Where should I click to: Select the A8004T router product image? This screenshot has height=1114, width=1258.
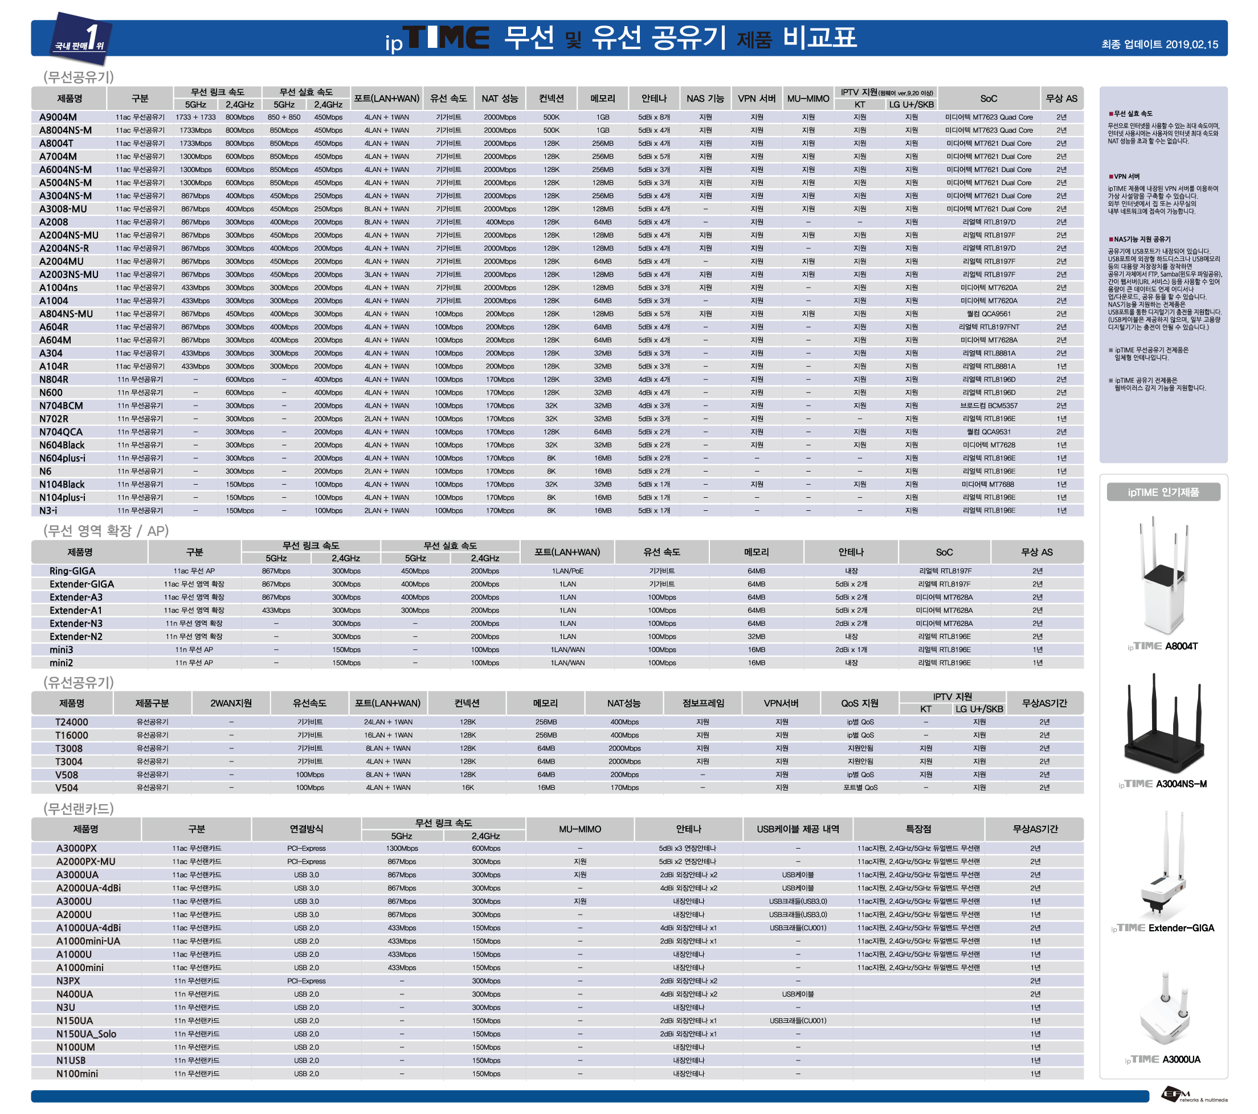point(1163,576)
